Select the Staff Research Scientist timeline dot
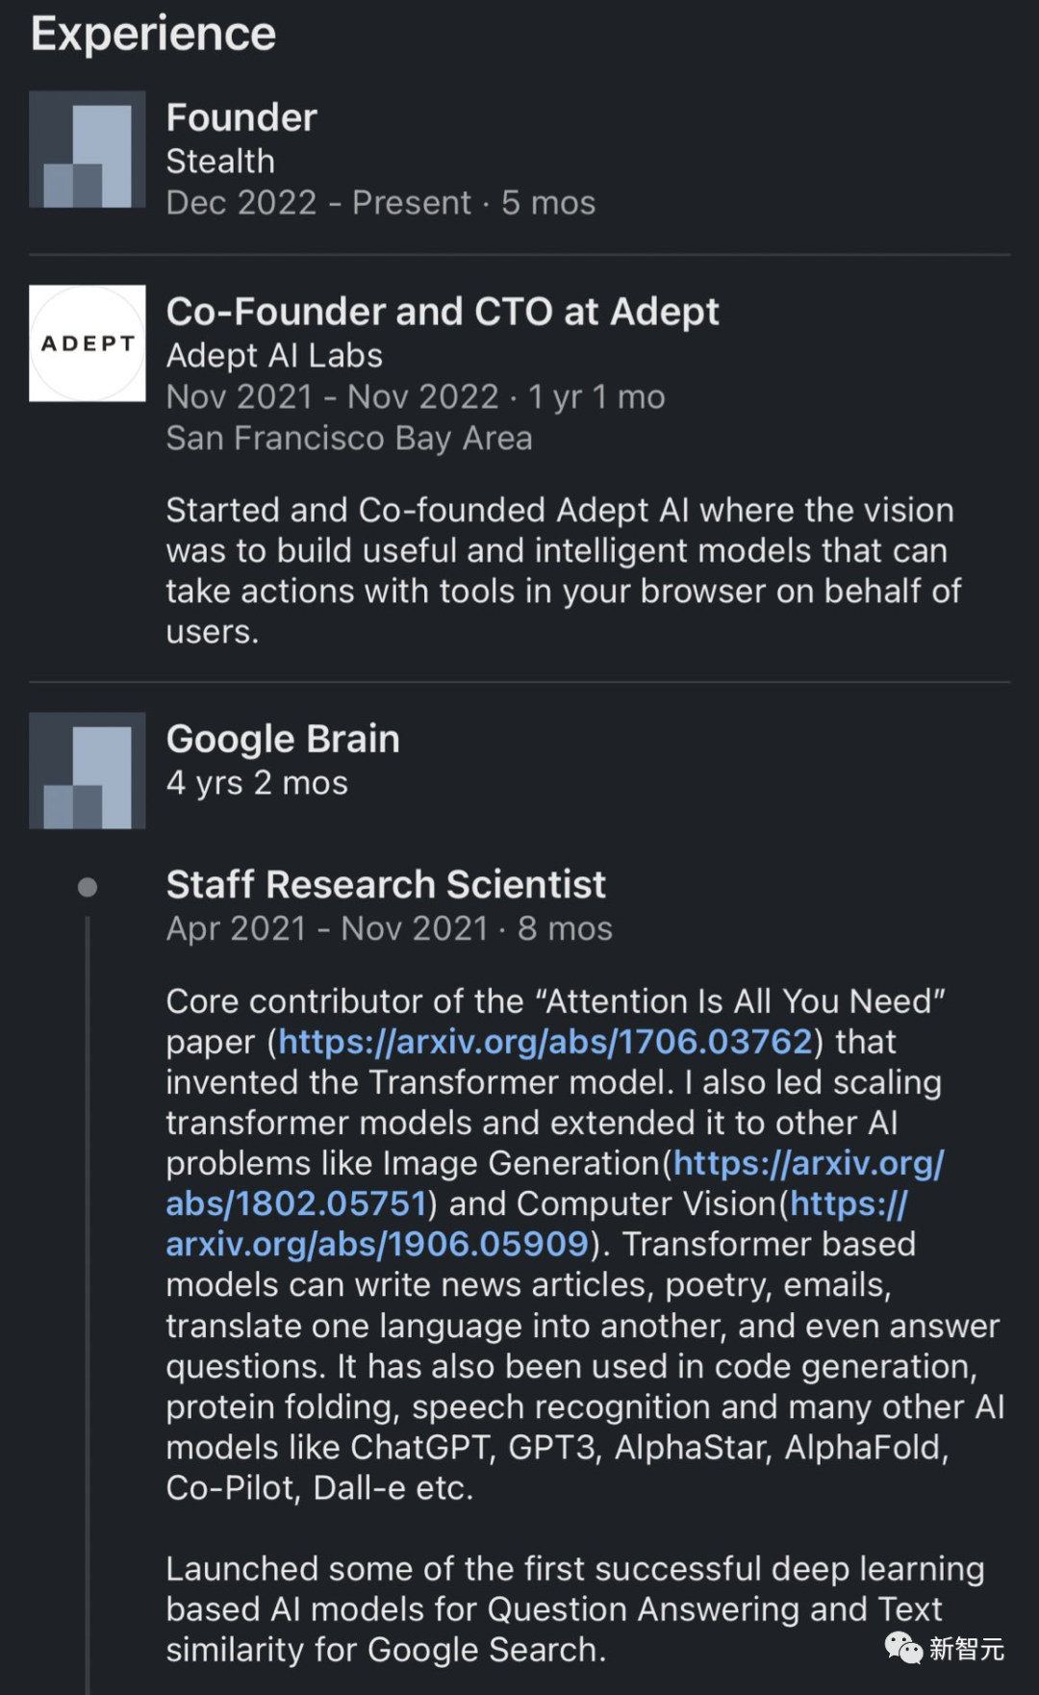The height and width of the screenshot is (1695, 1039). click(x=88, y=887)
